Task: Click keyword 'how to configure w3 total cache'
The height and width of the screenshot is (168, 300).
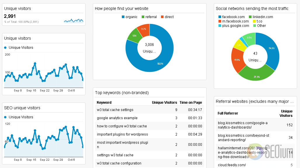Action: click(122, 126)
